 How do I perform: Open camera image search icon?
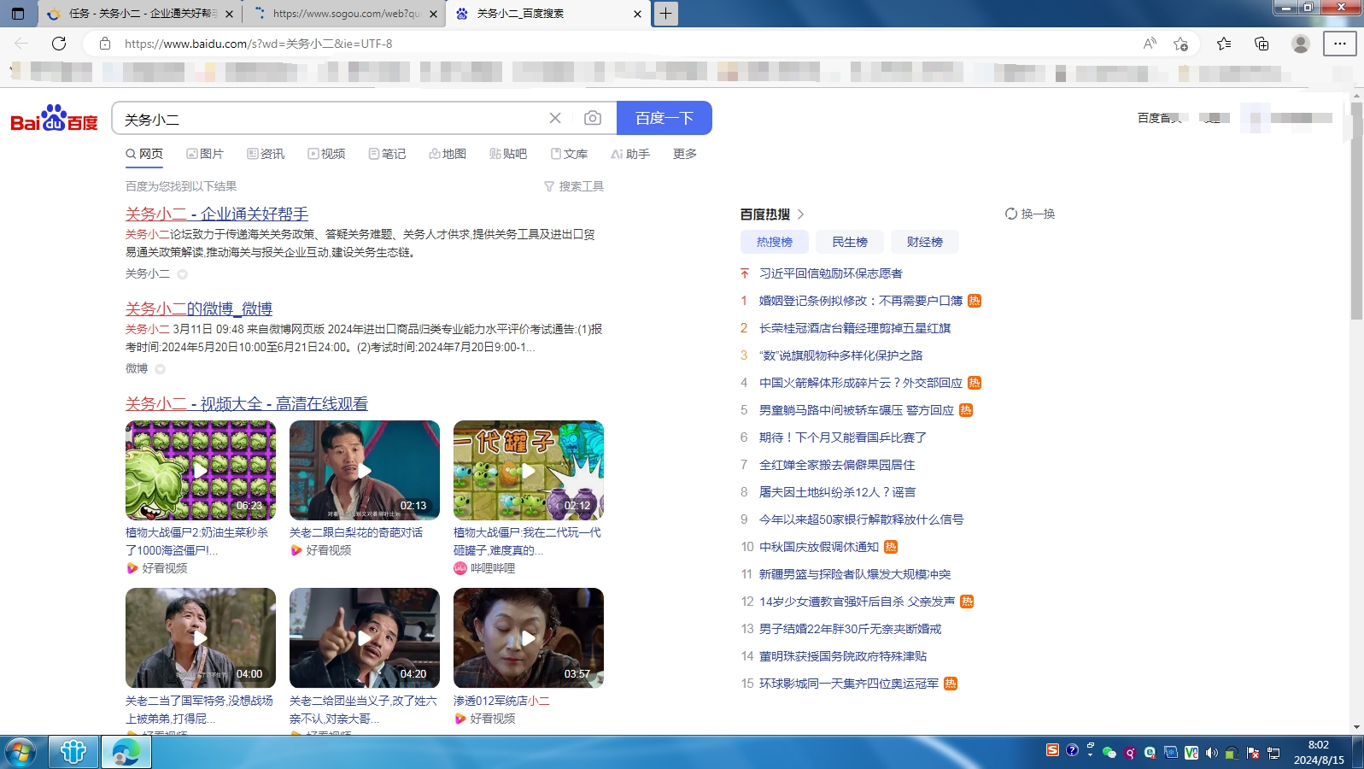tap(593, 118)
